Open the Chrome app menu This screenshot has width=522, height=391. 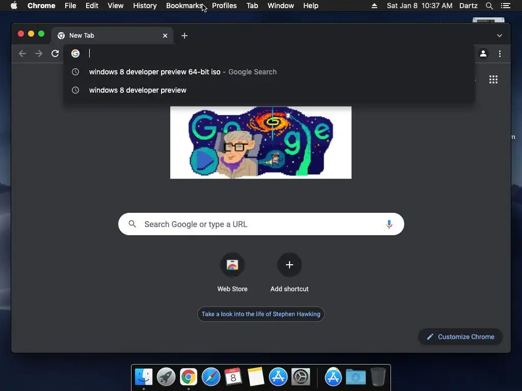tap(41, 6)
